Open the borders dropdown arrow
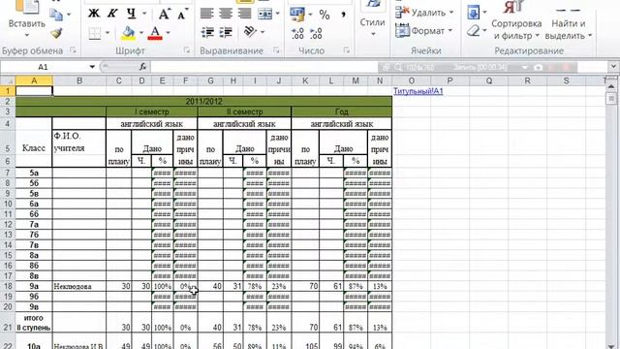The height and width of the screenshot is (349, 620). coord(108,33)
